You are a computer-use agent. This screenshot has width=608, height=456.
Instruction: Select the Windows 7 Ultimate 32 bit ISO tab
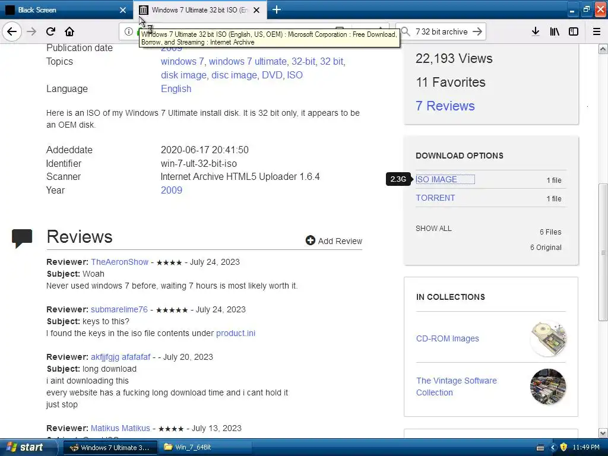point(199,10)
